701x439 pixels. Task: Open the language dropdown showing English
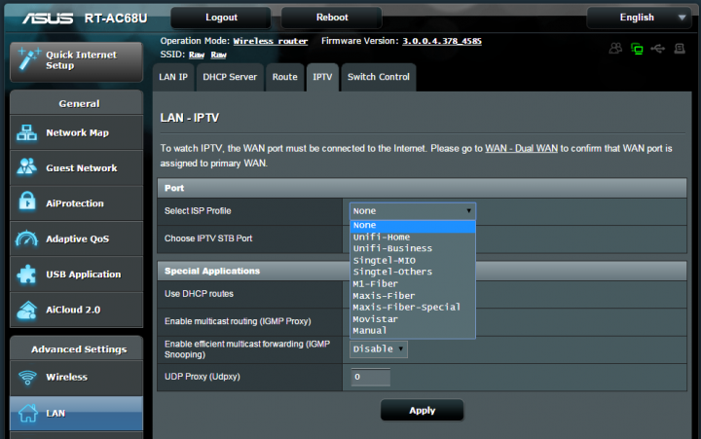pyautogui.click(x=639, y=18)
